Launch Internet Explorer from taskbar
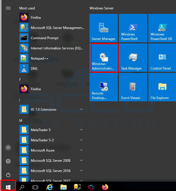Image resolution: width=176 pixels, height=191 pixels. (x=50, y=187)
